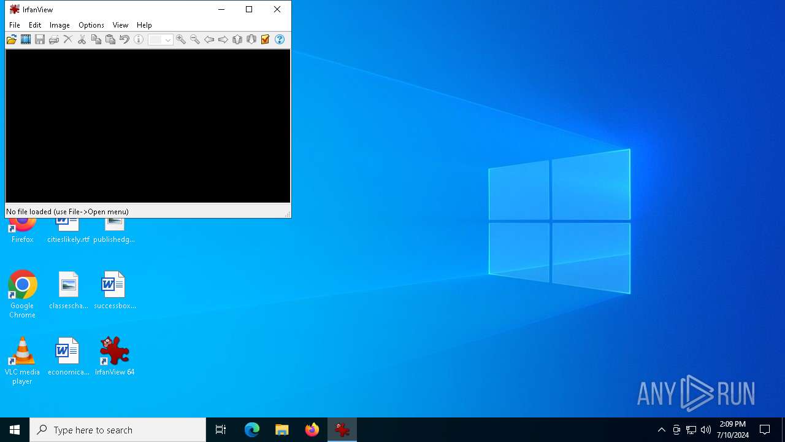Open File Explorer from the taskbar
The width and height of the screenshot is (785, 442).
[x=282, y=430]
